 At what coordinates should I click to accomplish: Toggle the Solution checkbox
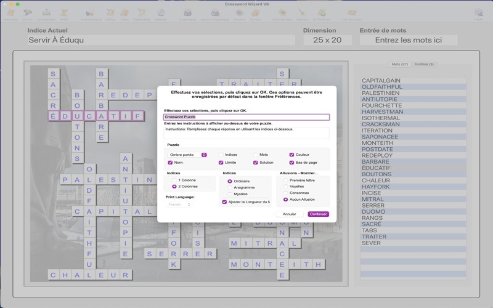coord(256,163)
